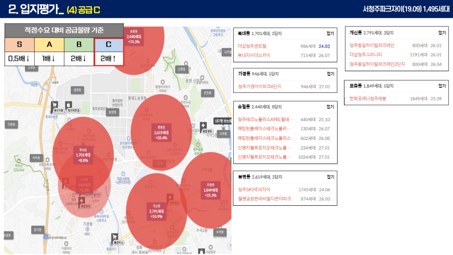
Task: Click the 홈플러스 shopping cart map icon
Action: point(115,236)
